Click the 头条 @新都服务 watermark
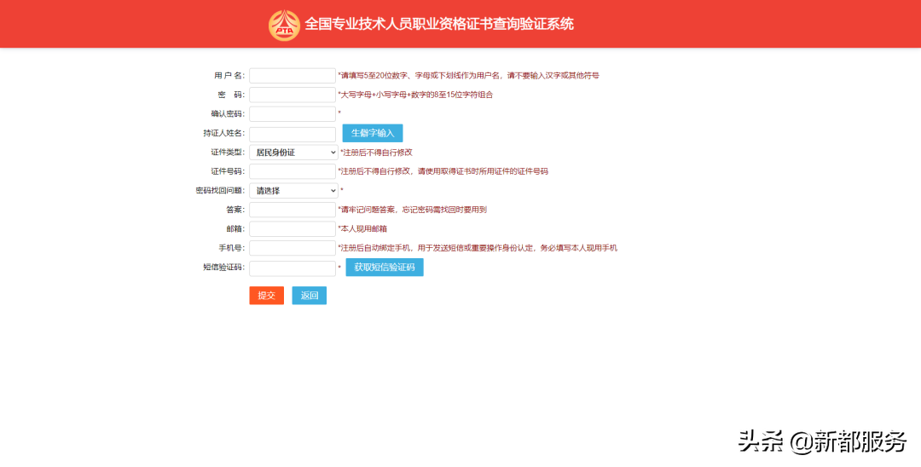921x467 pixels. [x=821, y=441]
